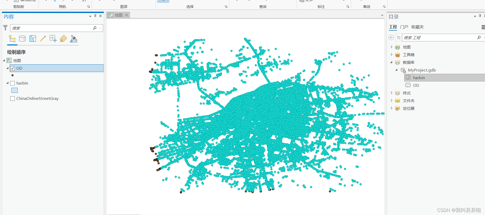Expand the 文件夹 node in catalog
This screenshot has height=215, width=485.
coord(391,101)
